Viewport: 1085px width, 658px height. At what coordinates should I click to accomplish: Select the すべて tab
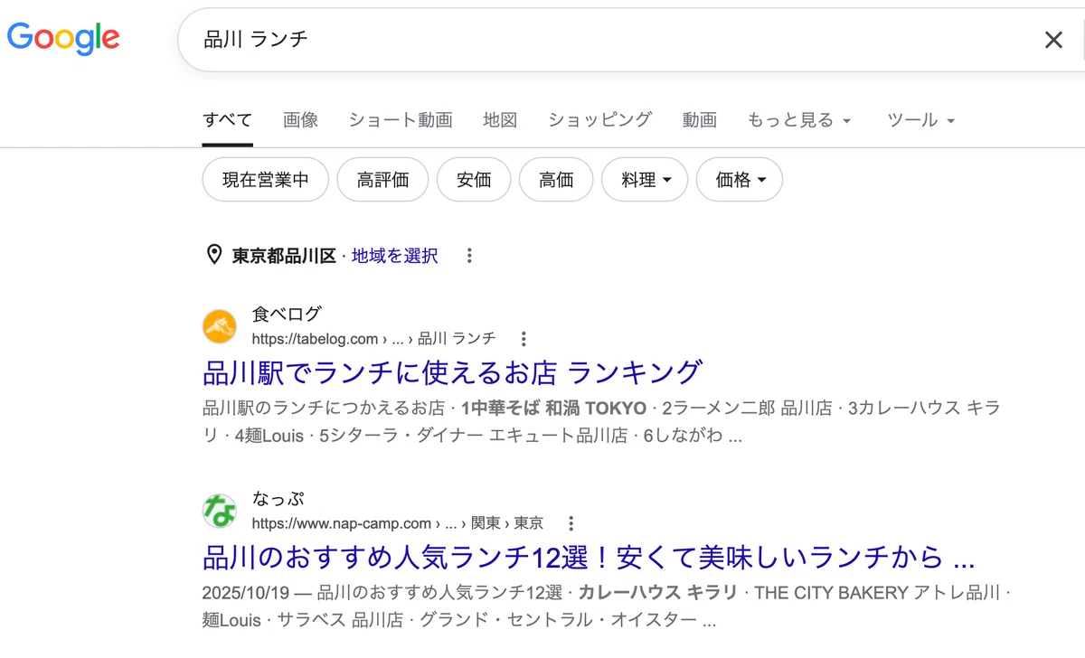tap(227, 120)
